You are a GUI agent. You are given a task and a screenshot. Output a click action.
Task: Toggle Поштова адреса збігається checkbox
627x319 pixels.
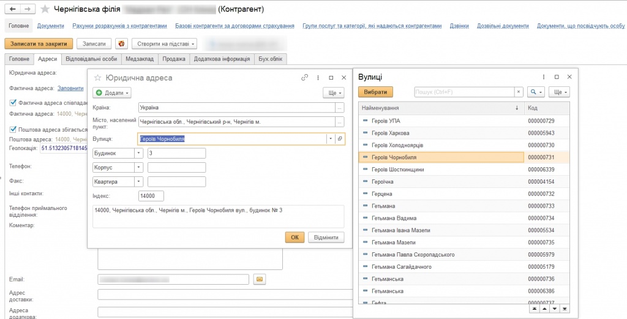pyautogui.click(x=13, y=129)
